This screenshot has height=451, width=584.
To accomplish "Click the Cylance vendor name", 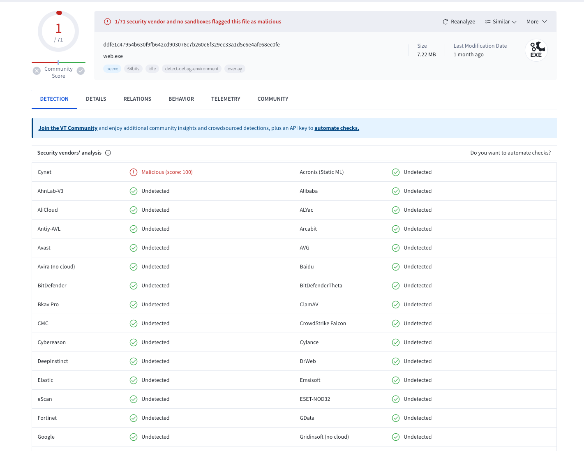I will click(309, 342).
